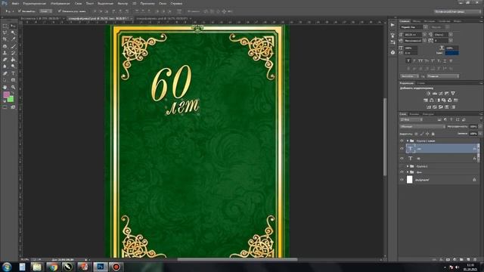Select the Lasso tool

5,32
